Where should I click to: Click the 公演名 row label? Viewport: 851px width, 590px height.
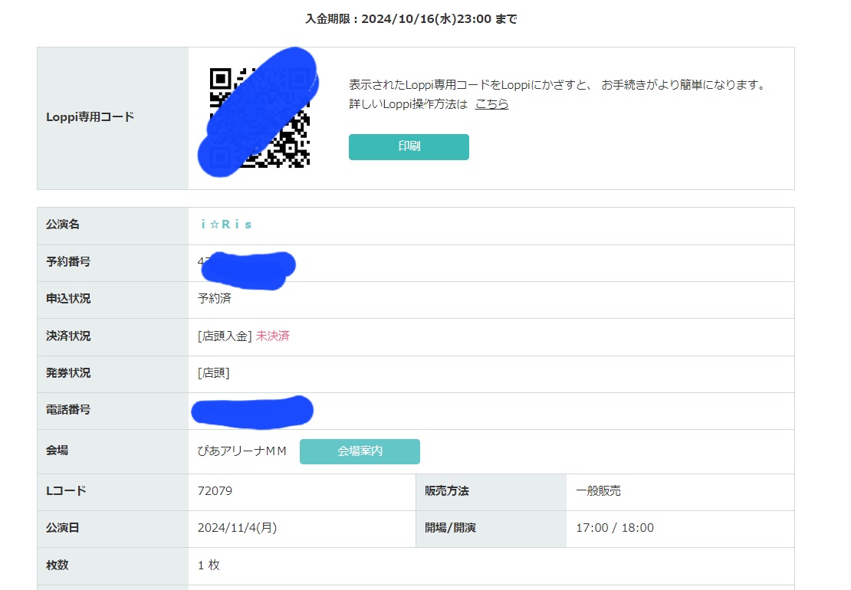coord(62,225)
